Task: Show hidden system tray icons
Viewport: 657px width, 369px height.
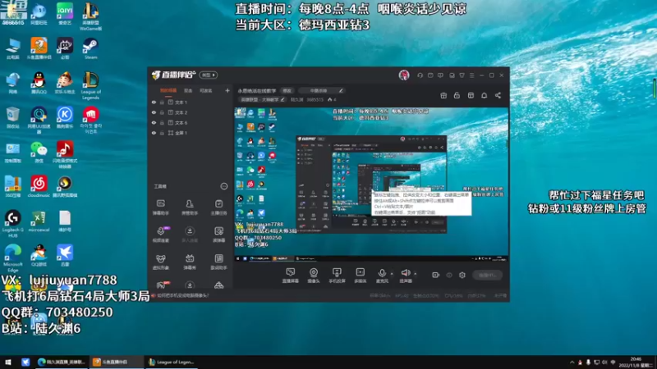Action: tap(572, 362)
